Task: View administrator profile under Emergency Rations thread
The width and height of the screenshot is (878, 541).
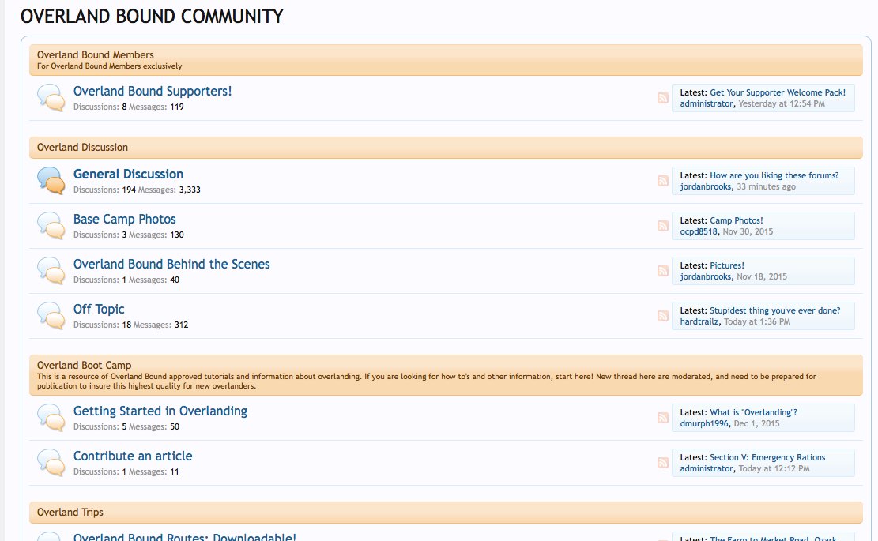Action: [707, 469]
